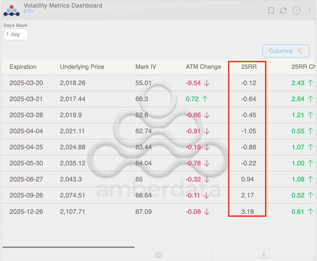The width and height of the screenshot is (317, 261).
Task: Sort by the Underlying Price column header
Action: [82, 67]
